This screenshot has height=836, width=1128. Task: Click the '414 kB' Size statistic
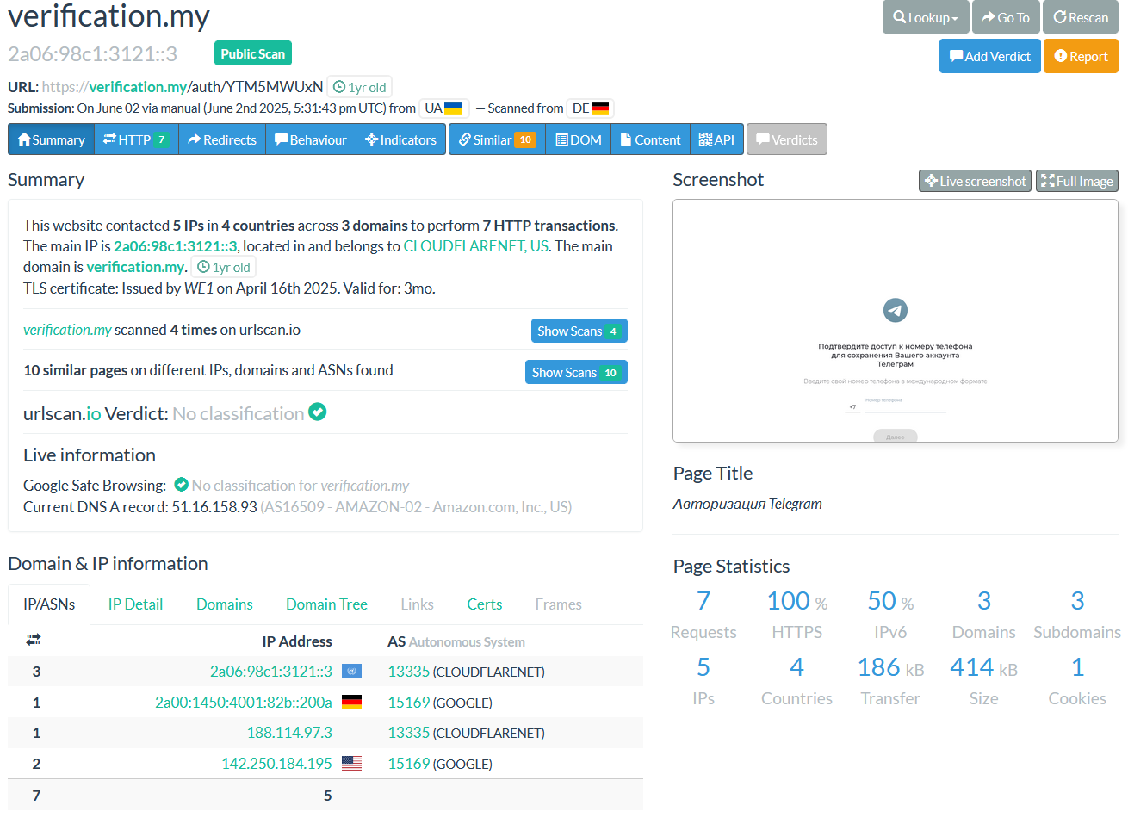[983, 667]
